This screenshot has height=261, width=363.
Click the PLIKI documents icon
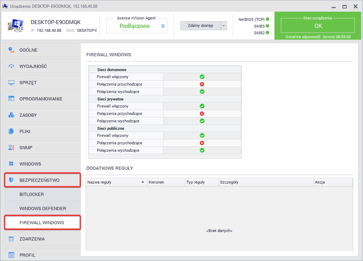tap(11, 131)
